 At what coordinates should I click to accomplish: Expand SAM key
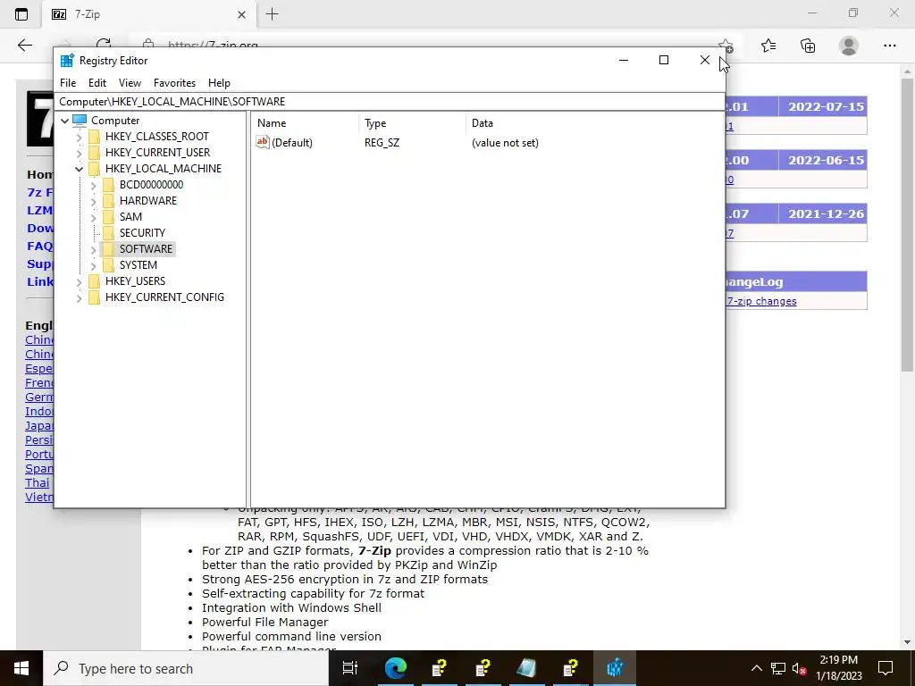[x=93, y=217]
